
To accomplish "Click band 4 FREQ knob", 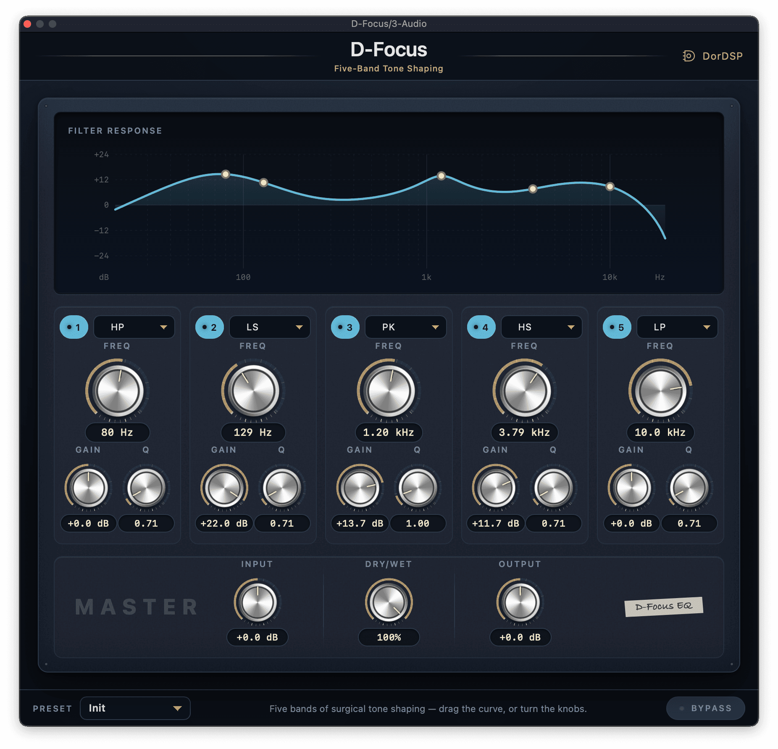I will pos(525,391).
